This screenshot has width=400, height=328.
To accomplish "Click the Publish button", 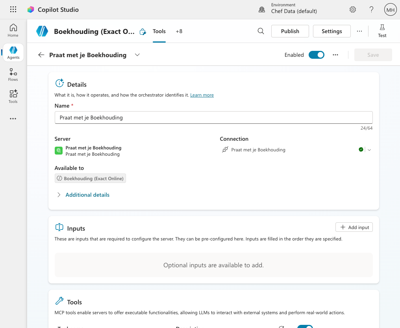I will pyautogui.click(x=290, y=31).
